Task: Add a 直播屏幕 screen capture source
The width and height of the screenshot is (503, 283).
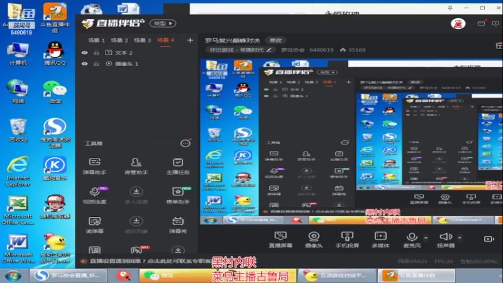Action: point(280,240)
